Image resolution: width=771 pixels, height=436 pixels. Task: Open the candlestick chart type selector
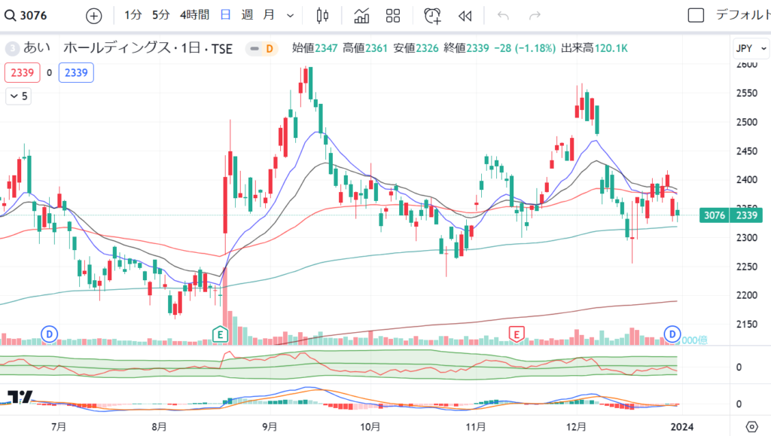pos(323,15)
